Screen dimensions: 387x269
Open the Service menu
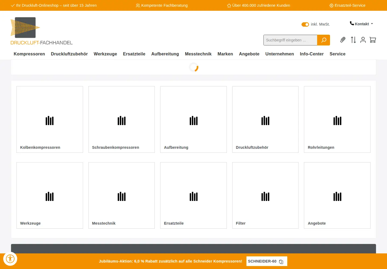pos(338,54)
